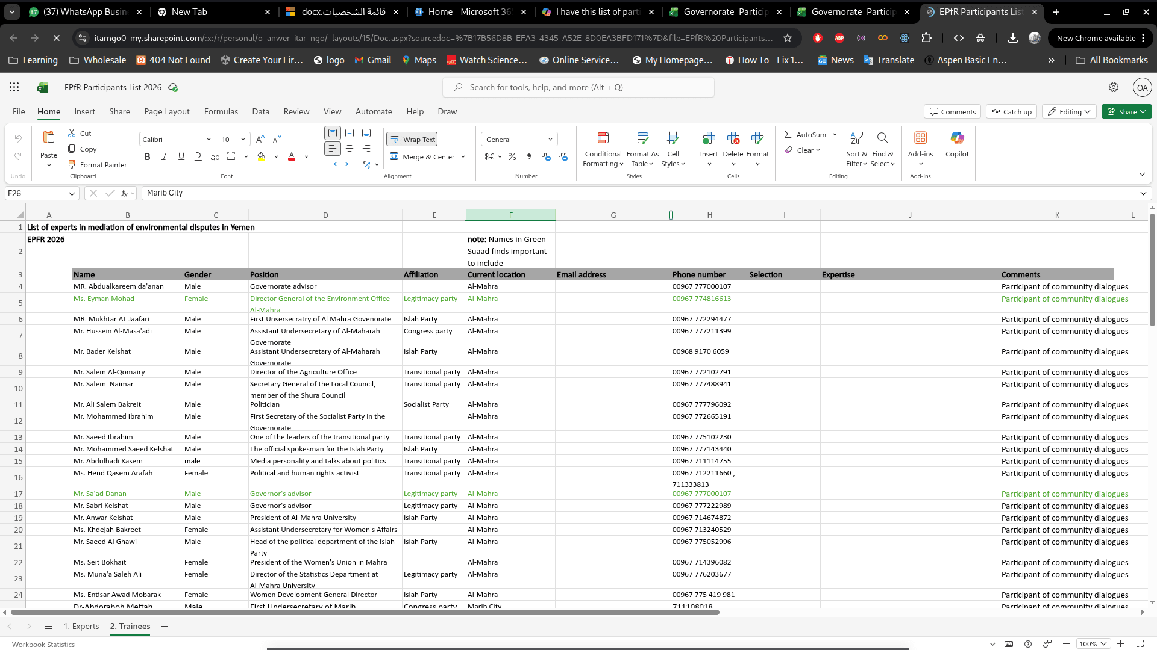Switch to the Page Layout tab

pos(167,111)
